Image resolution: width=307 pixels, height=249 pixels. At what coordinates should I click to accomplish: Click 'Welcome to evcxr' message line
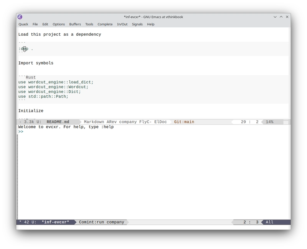(x=66, y=127)
